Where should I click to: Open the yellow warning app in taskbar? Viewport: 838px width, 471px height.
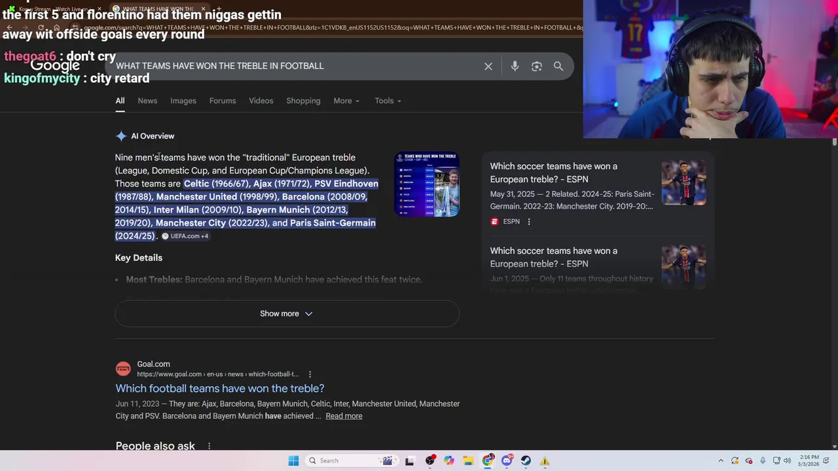tap(545, 461)
